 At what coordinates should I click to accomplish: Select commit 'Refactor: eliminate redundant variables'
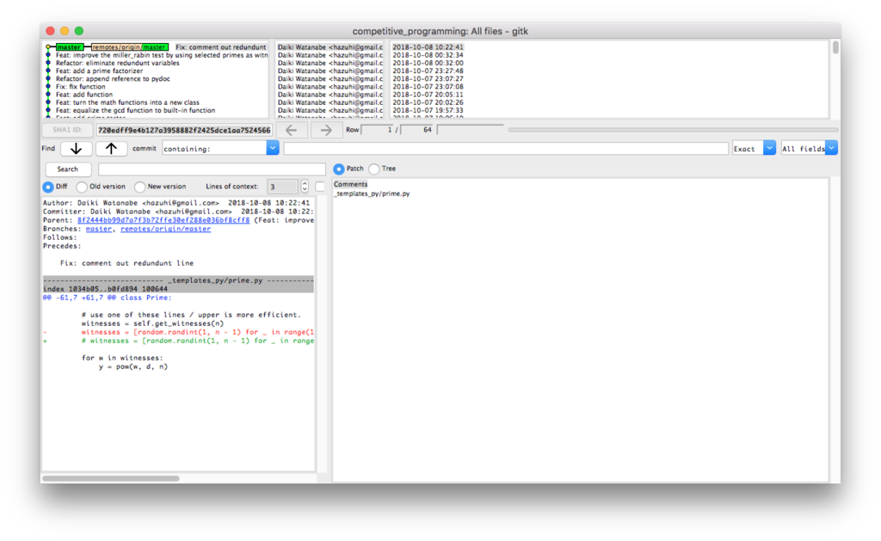pos(117,63)
